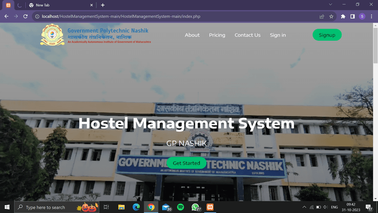Open the Extensions puzzle icon
This screenshot has width=378, height=213.
tap(343, 16)
